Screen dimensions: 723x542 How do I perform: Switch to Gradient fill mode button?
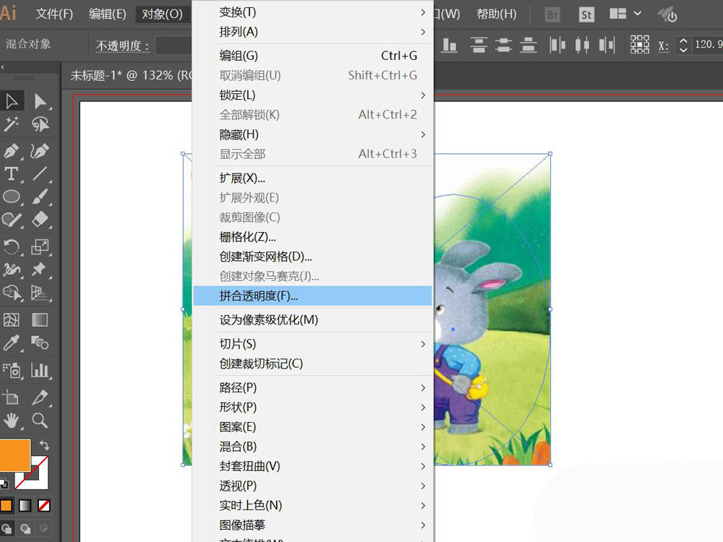[x=25, y=506]
